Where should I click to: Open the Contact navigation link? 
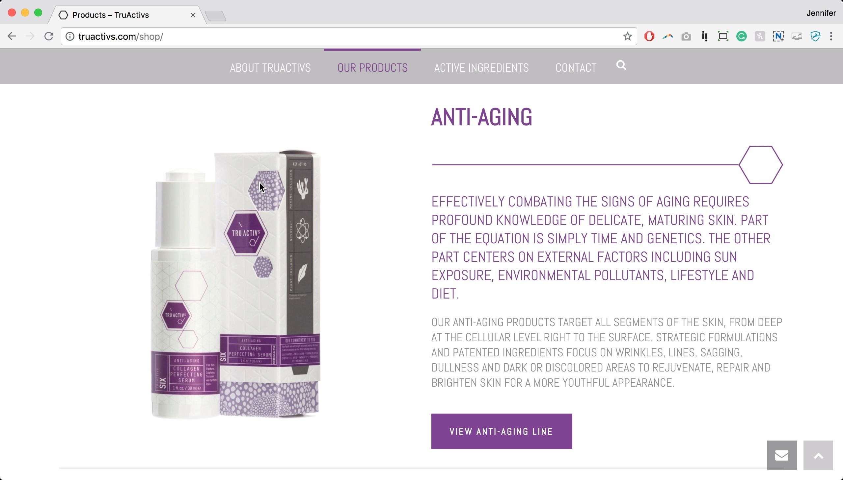click(576, 68)
